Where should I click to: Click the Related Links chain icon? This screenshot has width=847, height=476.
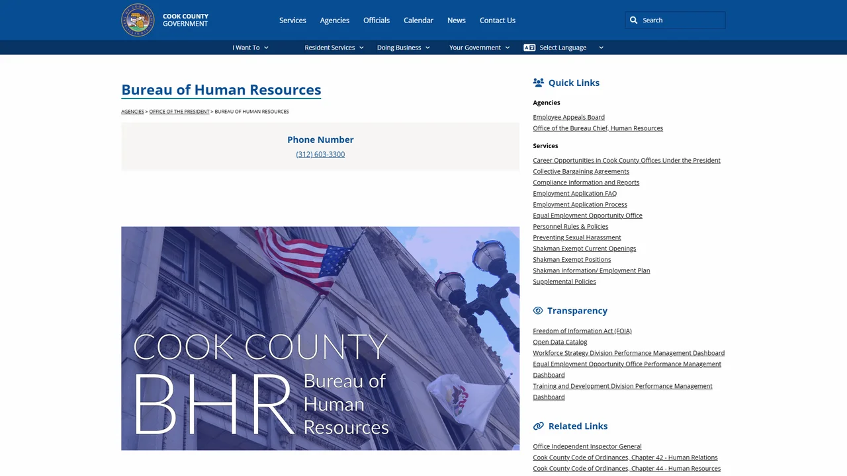pos(539,426)
